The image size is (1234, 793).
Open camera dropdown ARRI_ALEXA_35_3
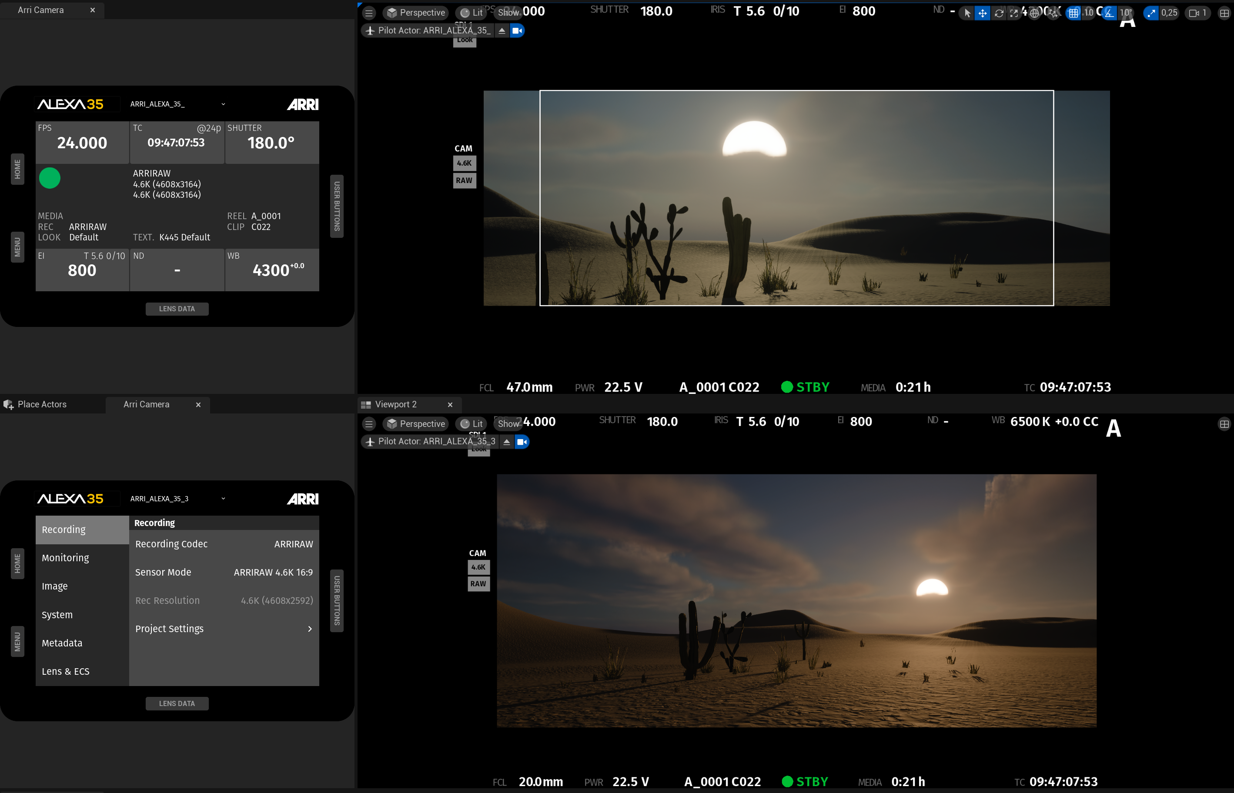click(223, 499)
